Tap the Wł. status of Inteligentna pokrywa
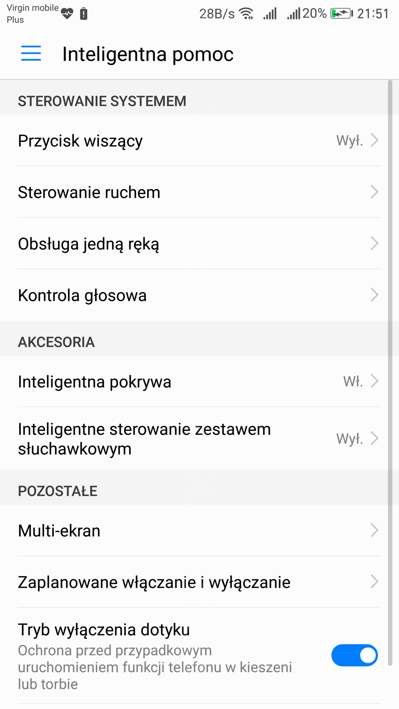Viewport: 399px width, 709px height. (353, 381)
